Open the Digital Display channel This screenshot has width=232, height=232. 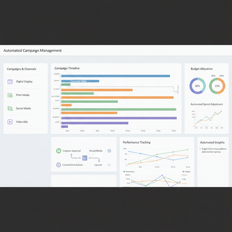point(26,82)
